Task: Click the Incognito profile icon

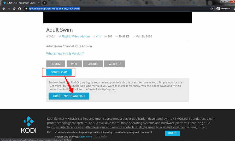Action: [x=218, y=9]
